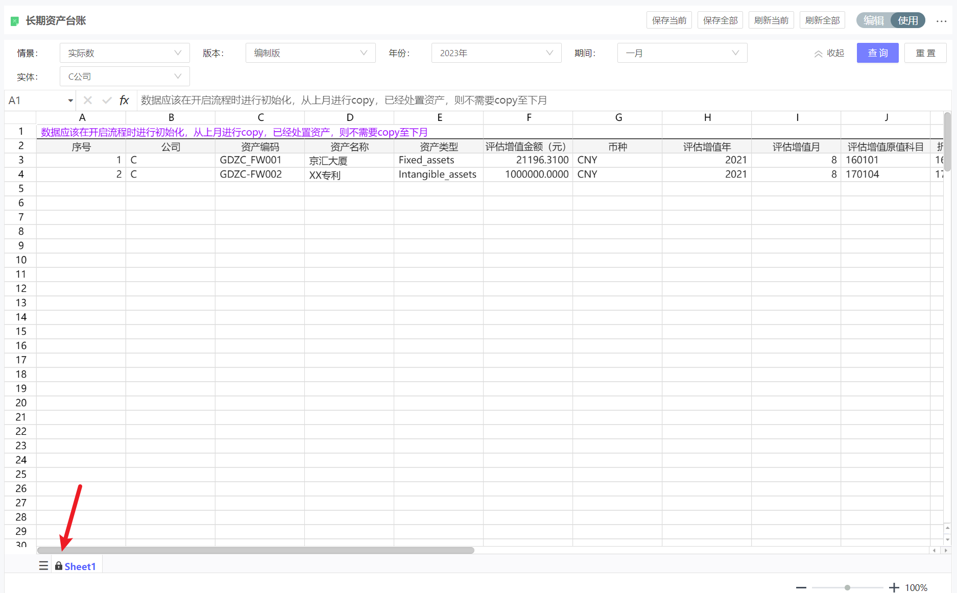This screenshot has width=957, height=593.
Task: Click the more options ellipsis icon
Action: pos(941,21)
